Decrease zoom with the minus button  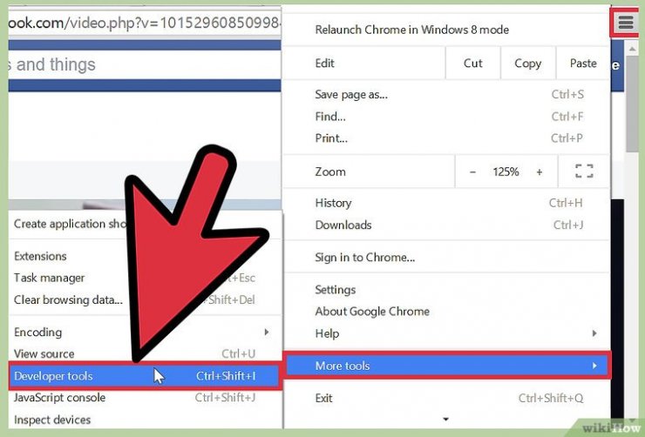click(x=472, y=172)
